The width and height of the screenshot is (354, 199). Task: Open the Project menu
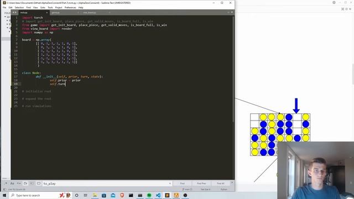(x=59, y=7)
